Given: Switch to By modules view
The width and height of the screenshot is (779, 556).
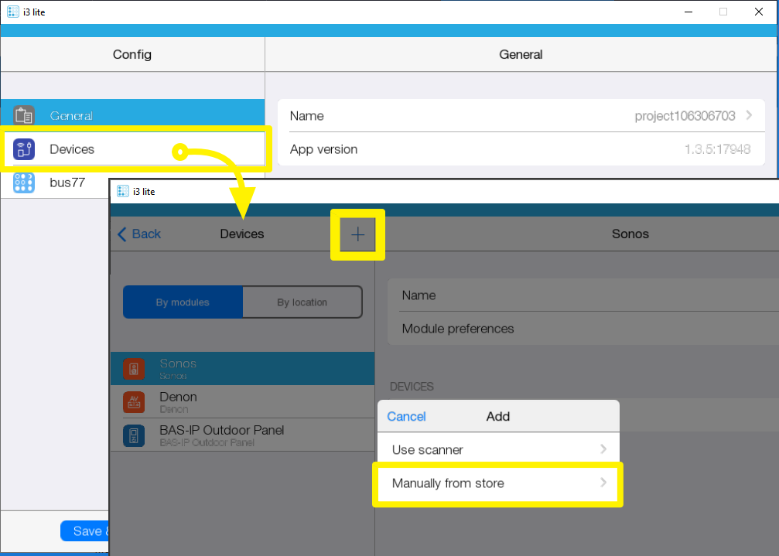Looking at the screenshot, I should [183, 302].
